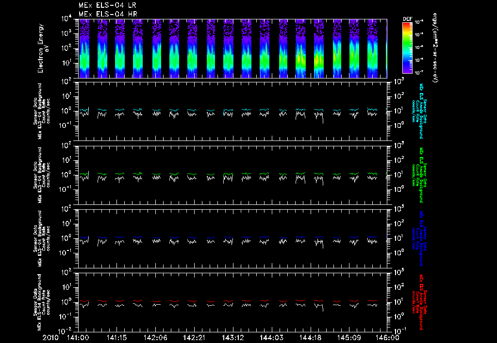Screen dimensions: 497x343
Task: Click the "2010" year label
Action: (x=50, y=338)
